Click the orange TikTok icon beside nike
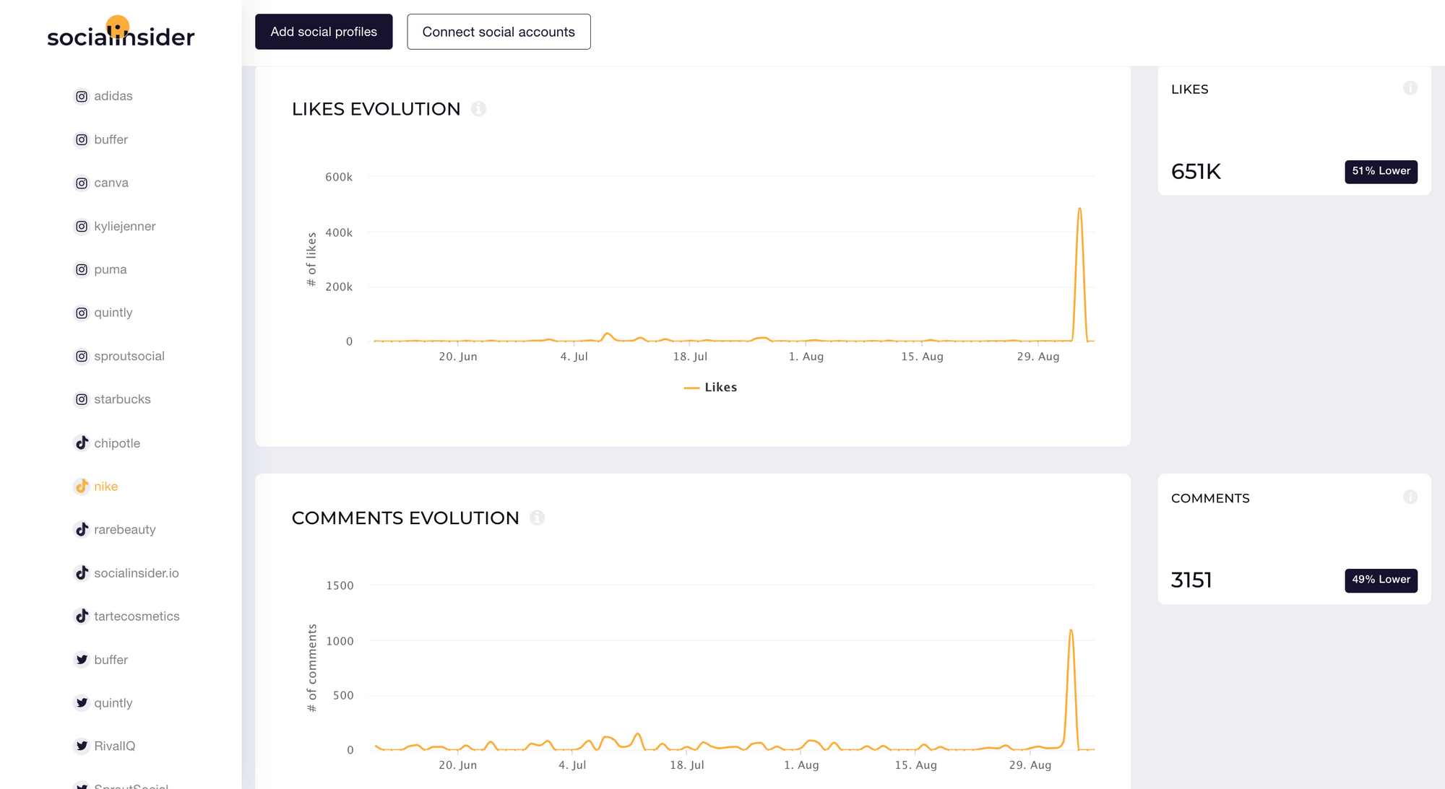Screen dimensions: 1445x789 click(82, 486)
